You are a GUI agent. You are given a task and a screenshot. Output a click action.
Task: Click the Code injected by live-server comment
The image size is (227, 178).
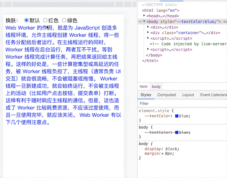pyautogui.click(x=188, y=44)
